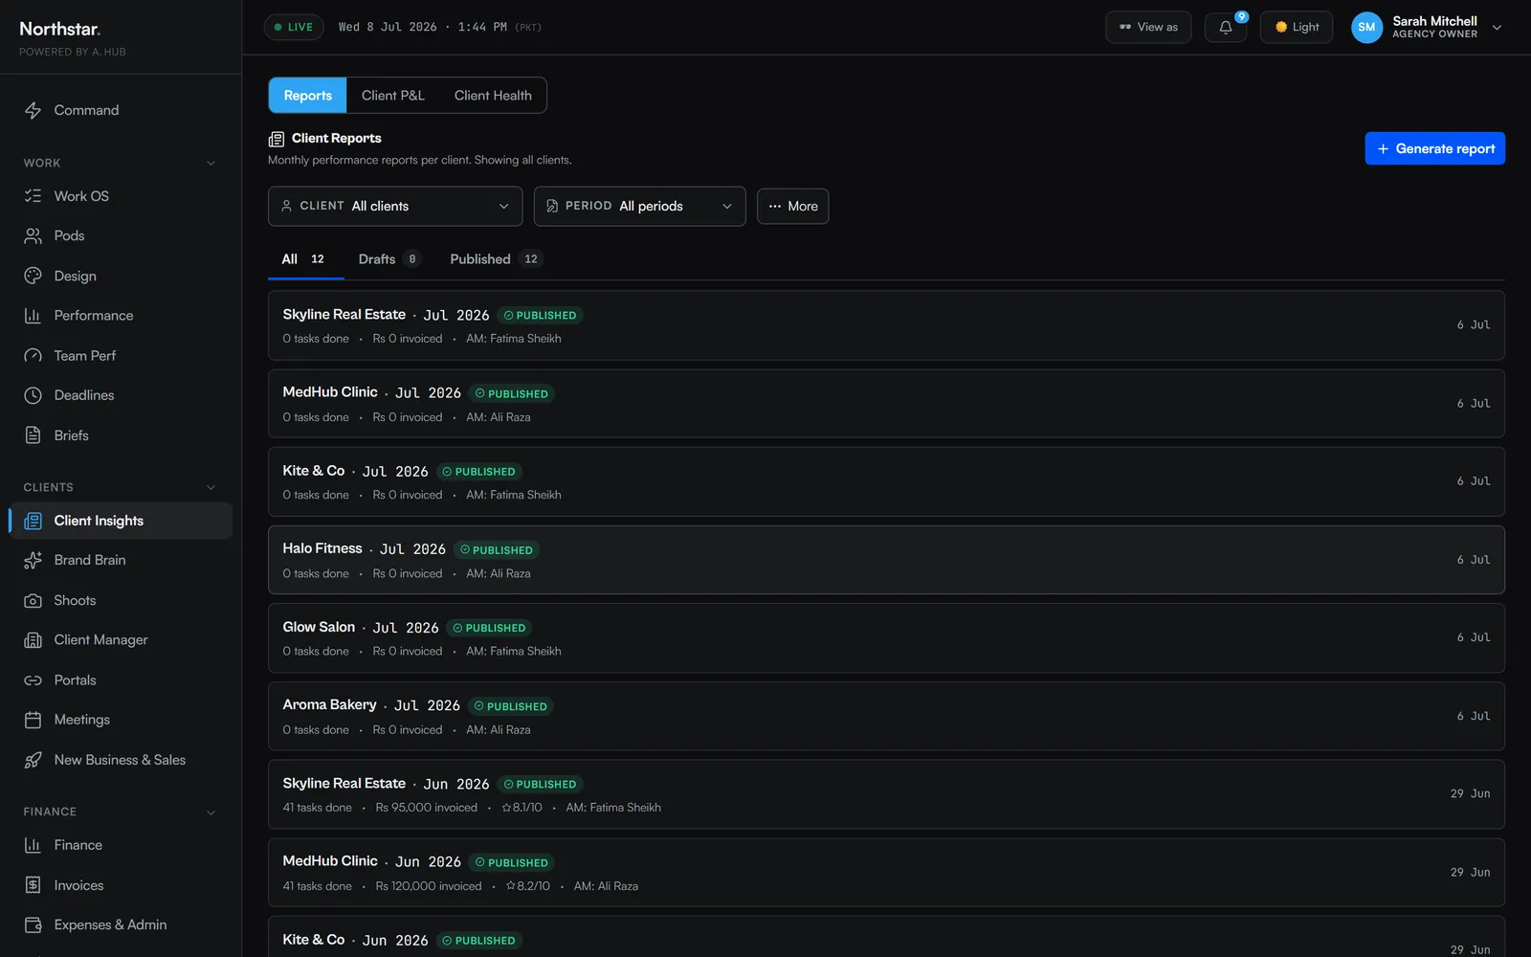Viewport: 1531px width, 957px height.
Task: Open MedHub Clinic Jul 2026 report
Action: point(886,404)
